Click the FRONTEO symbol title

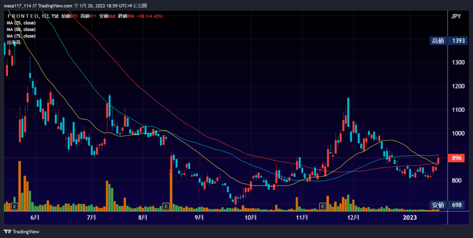23,16
